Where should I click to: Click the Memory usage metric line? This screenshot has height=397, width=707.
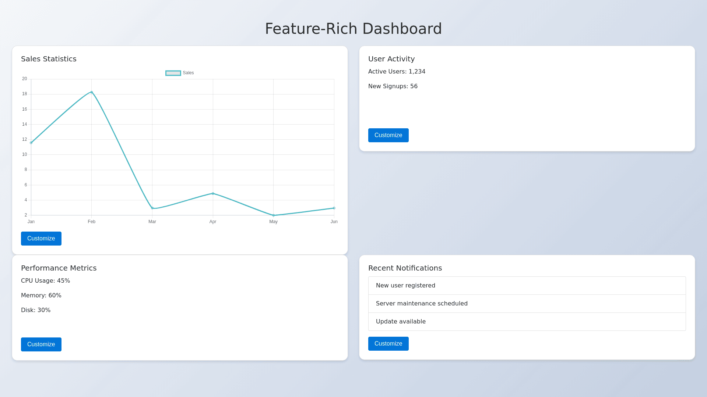click(41, 296)
